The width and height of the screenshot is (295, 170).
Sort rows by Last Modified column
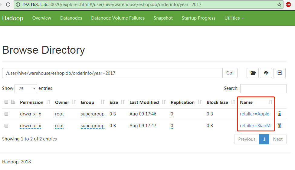[144, 102]
